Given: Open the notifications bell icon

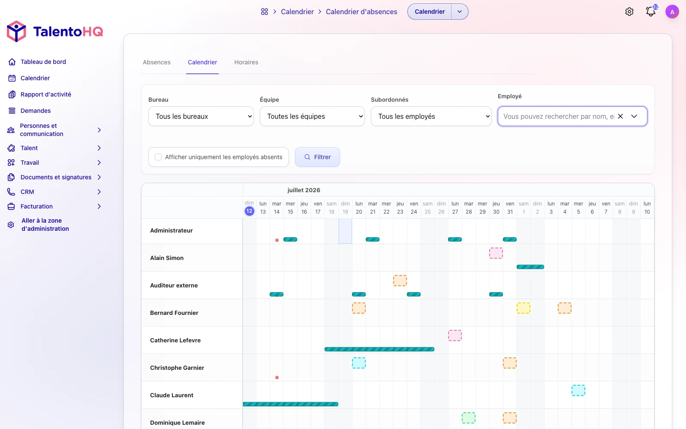Looking at the screenshot, I should (651, 12).
